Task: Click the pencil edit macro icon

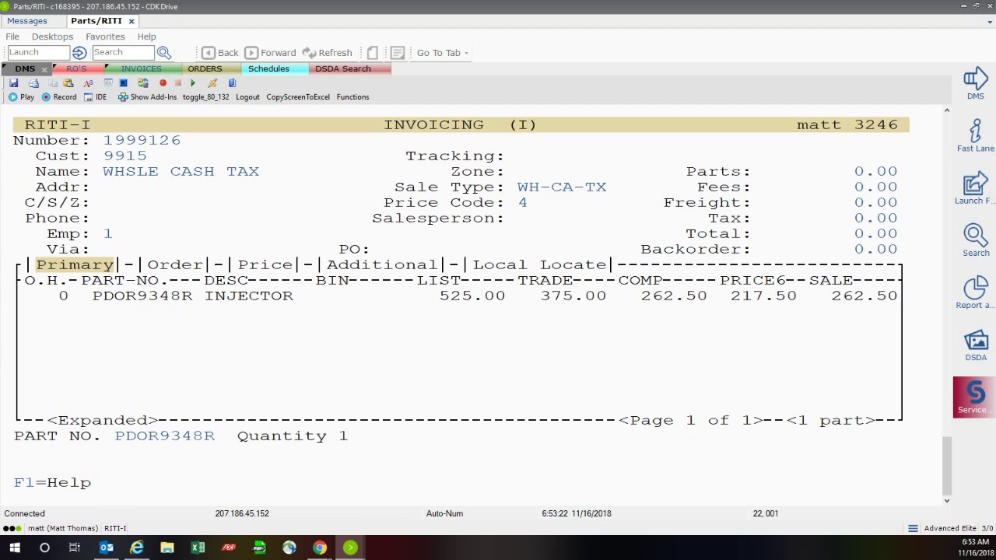Action: click(212, 83)
